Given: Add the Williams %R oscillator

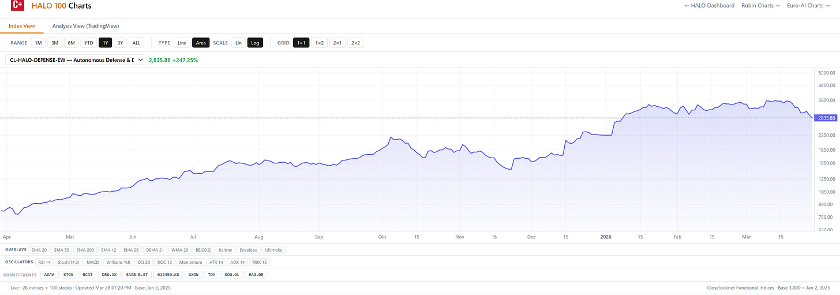Looking at the screenshot, I should pos(118,262).
